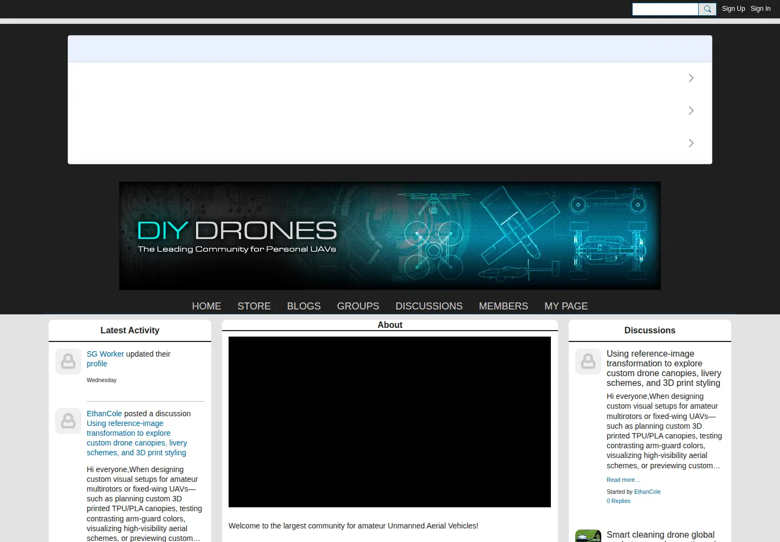Click the Sign Up link
The height and width of the screenshot is (542, 780).
733,9
